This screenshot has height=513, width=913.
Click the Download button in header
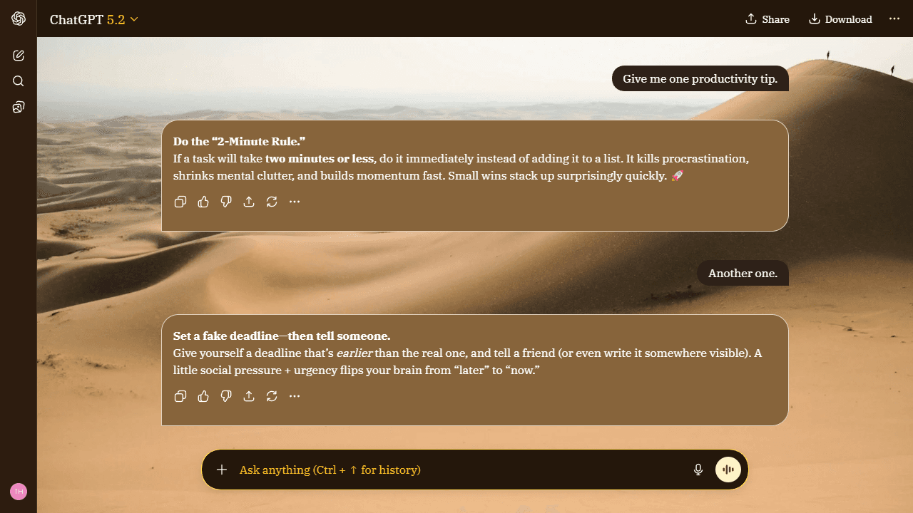(840, 19)
